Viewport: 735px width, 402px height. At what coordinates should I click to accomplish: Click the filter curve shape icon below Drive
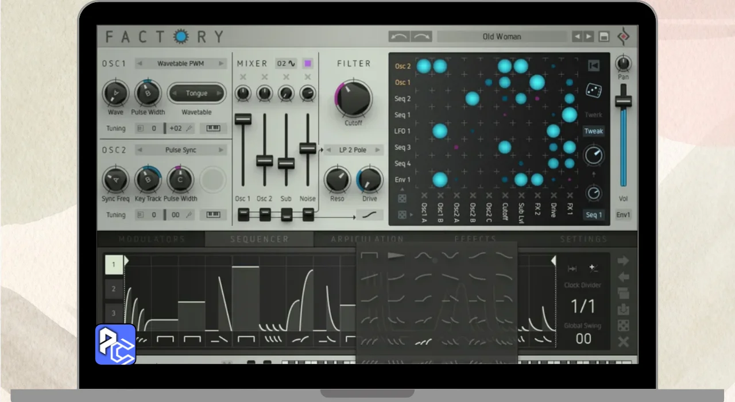pyautogui.click(x=370, y=215)
